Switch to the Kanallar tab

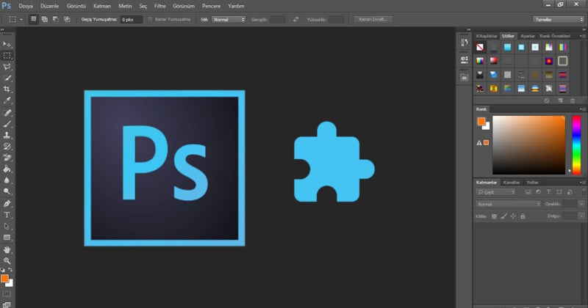point(512,183)
